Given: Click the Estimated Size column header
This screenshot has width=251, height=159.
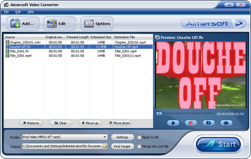Looking at the screenshot, I should [x=101, y=37].
